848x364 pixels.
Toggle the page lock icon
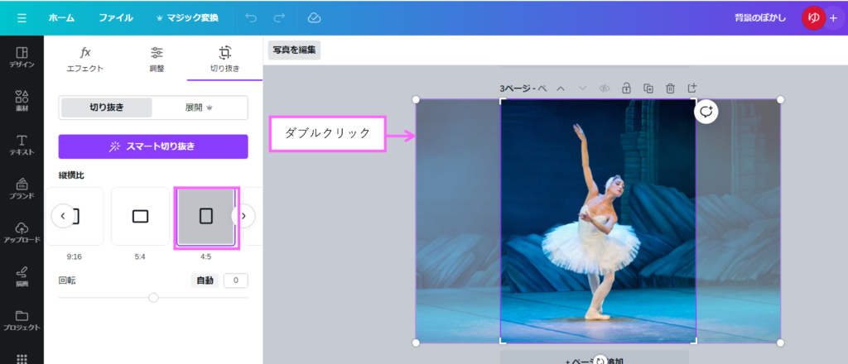626,88
